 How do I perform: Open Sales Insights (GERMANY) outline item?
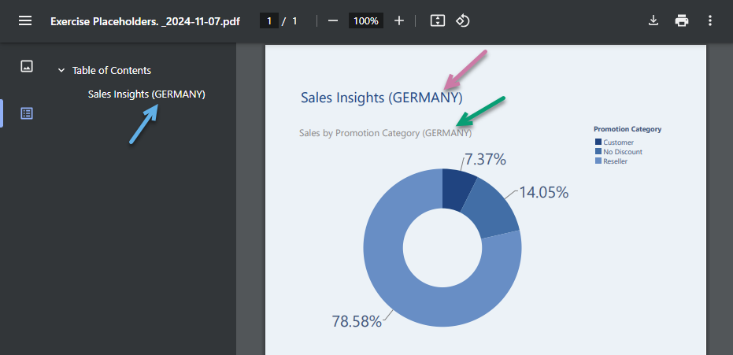coord(146,94)
